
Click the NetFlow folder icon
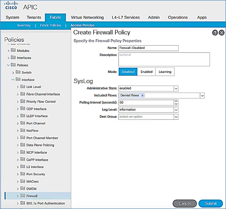[x=23, y=130]
